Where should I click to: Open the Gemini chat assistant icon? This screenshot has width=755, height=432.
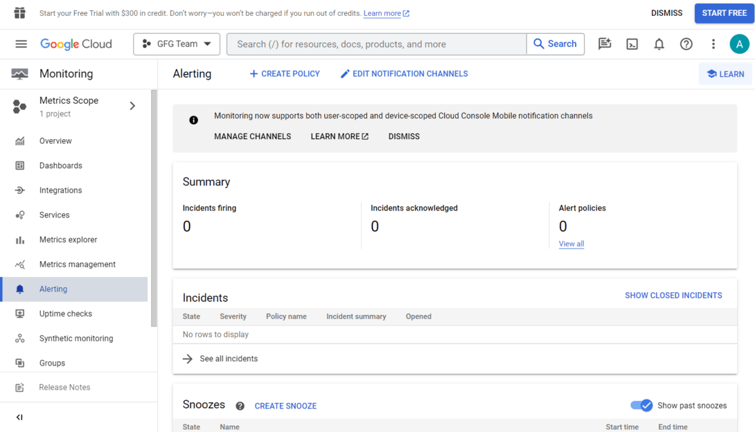605,44
